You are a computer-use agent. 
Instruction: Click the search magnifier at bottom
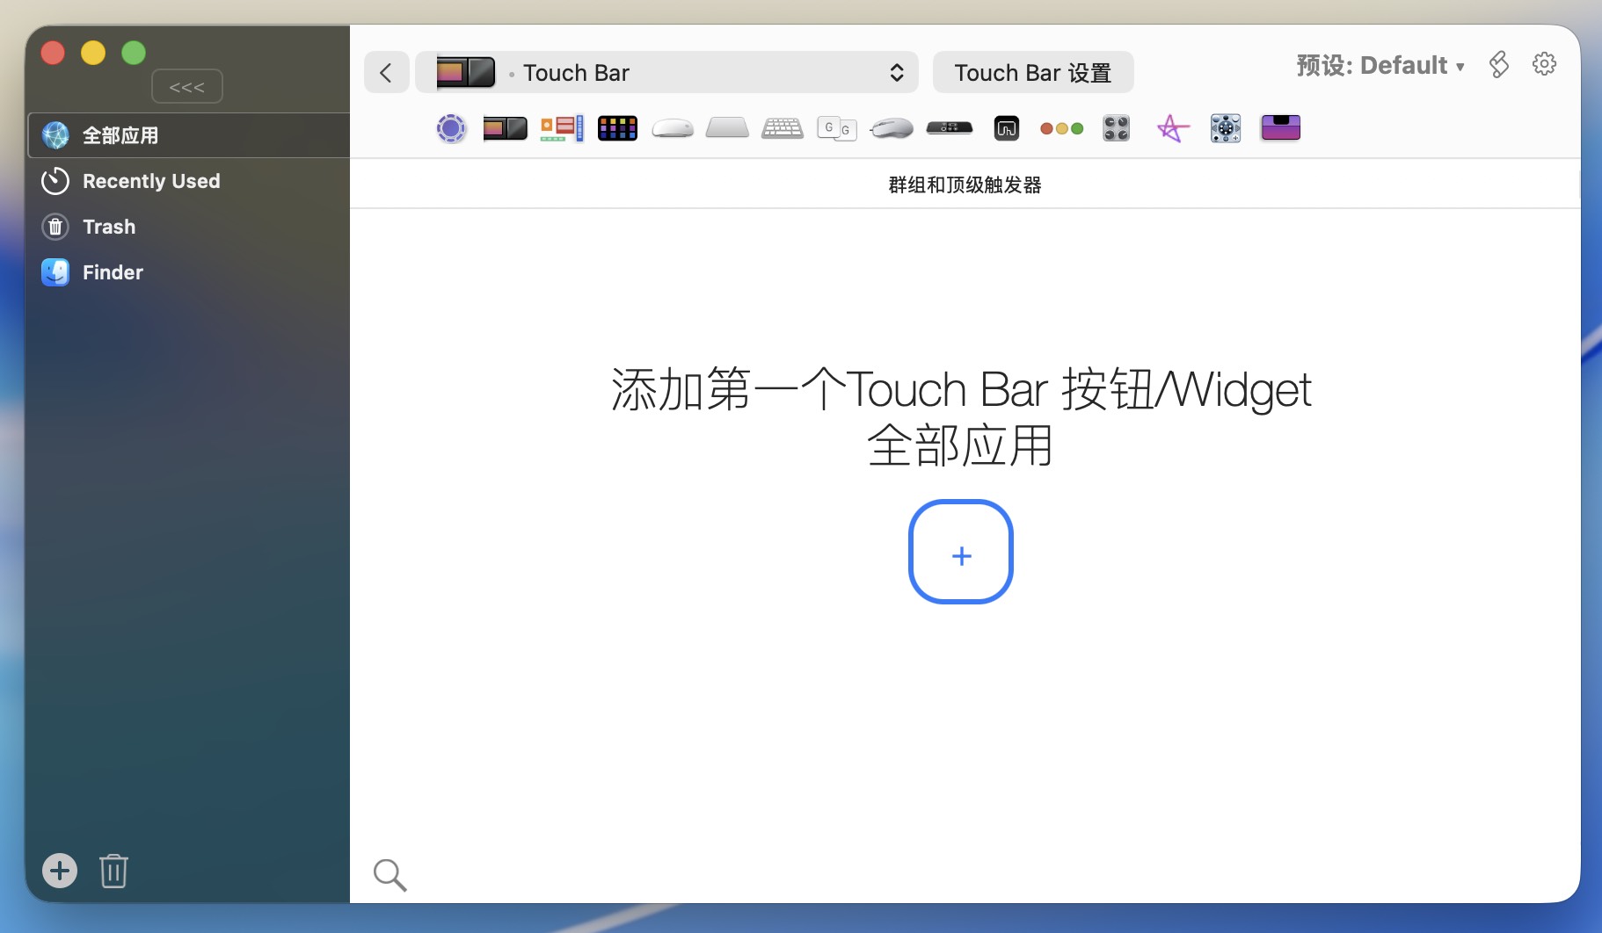(390, 875)
